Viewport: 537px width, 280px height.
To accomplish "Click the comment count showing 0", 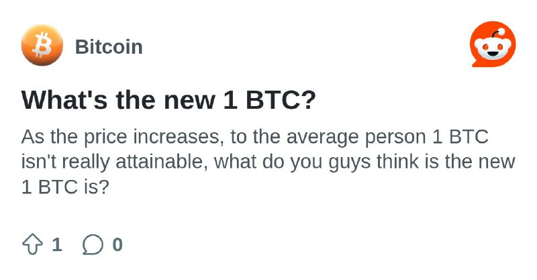I will tap(117, 244).
